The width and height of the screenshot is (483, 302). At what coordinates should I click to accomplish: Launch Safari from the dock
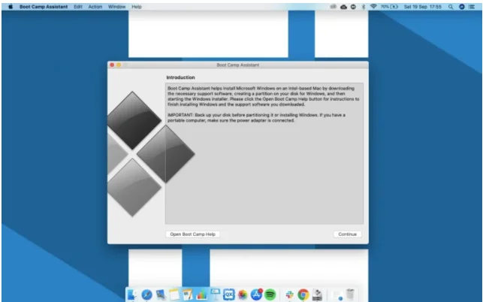tap(147, 294)
